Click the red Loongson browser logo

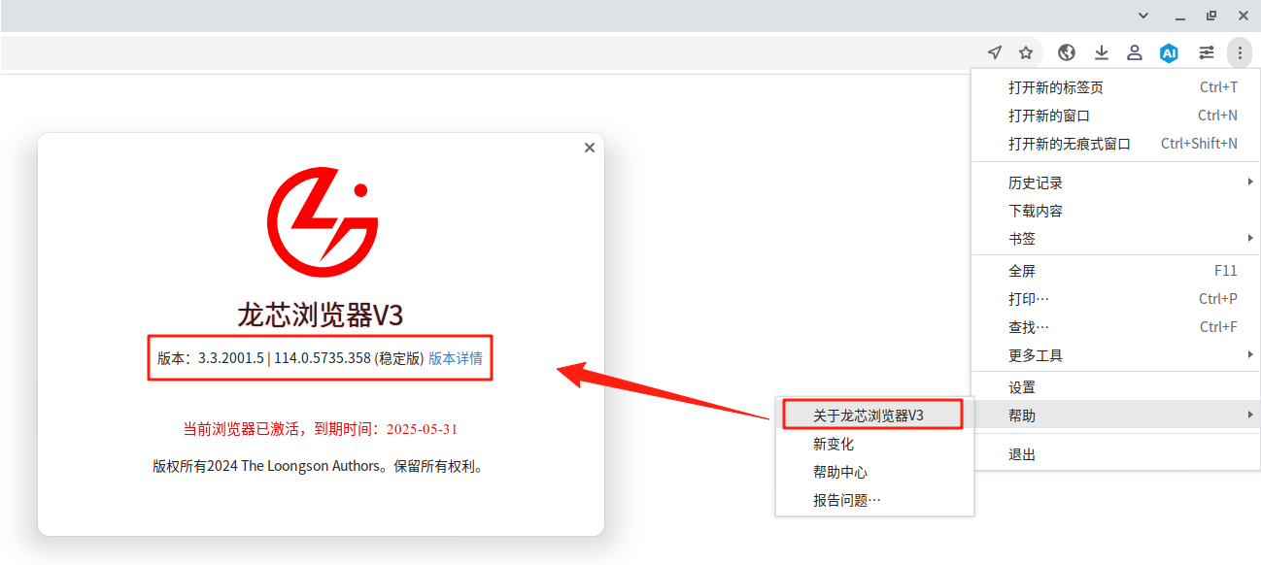322,221
